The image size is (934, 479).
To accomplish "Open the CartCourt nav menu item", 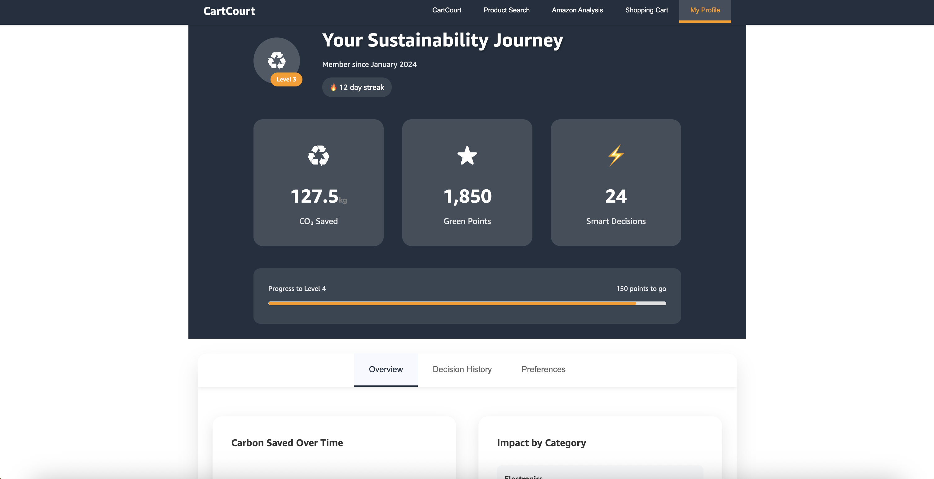I will pyautogui.click(x=446, y=10).
